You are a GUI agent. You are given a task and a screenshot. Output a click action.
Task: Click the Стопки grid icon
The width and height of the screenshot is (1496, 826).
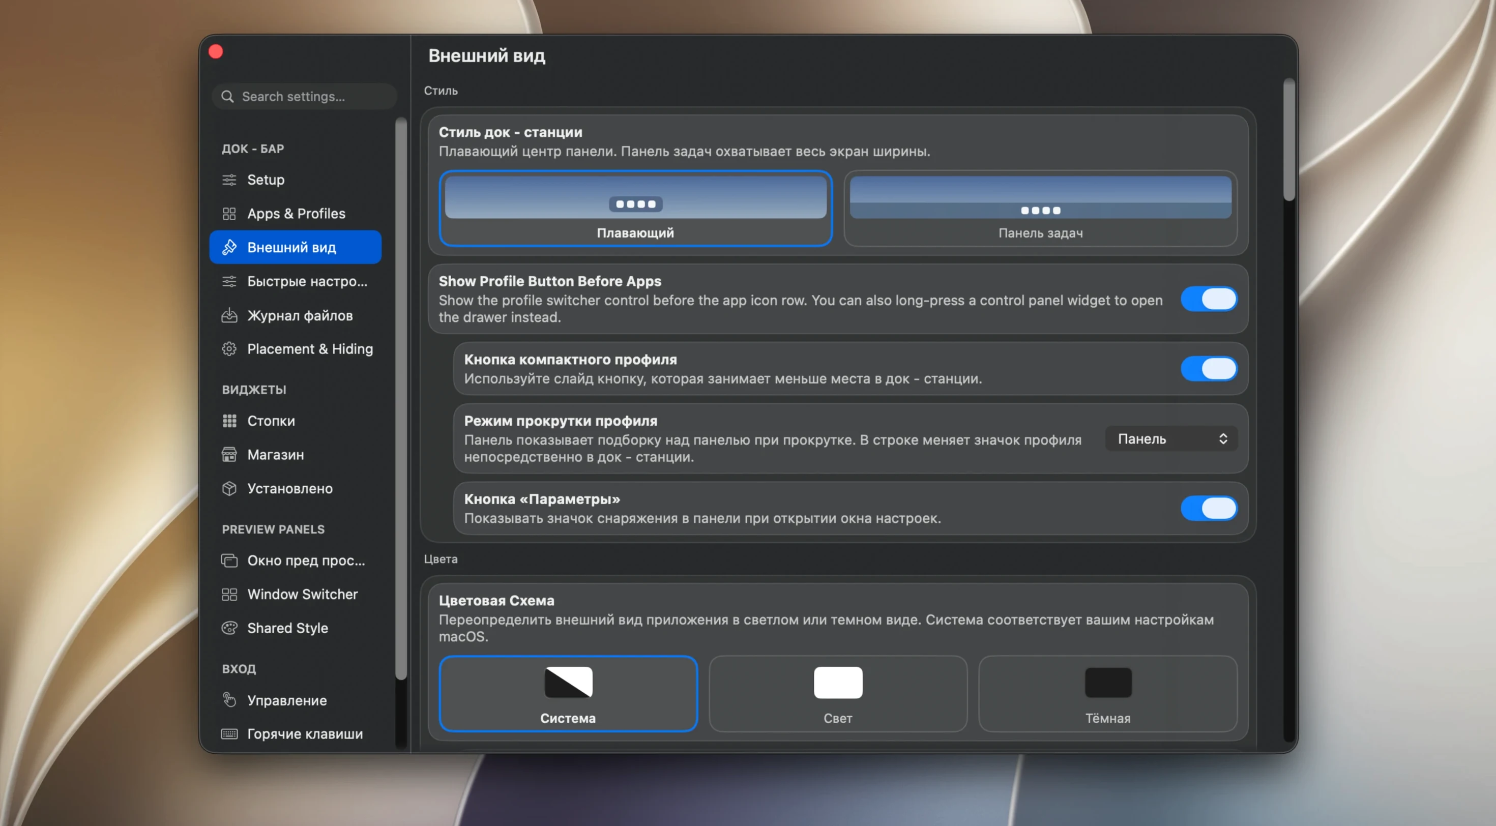tap(229, 421)
